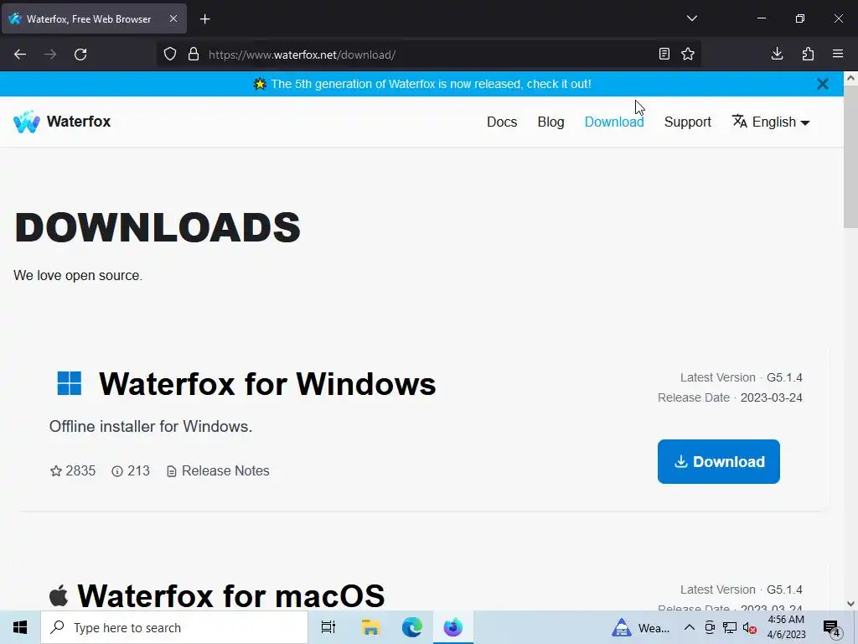Click the Meet Now camera tray icon
858x644 pixels.
click(x=710, y=627)
